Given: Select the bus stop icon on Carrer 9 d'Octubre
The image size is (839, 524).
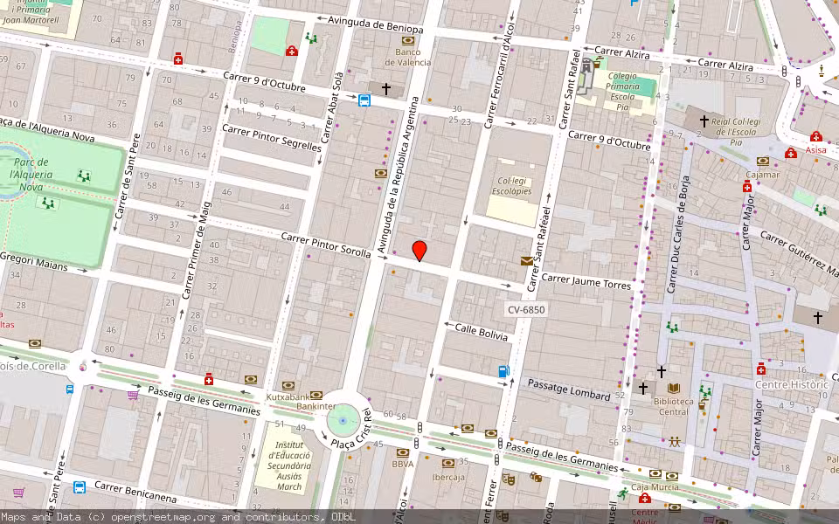Looking at the screenshot, I should click(364, 101).
